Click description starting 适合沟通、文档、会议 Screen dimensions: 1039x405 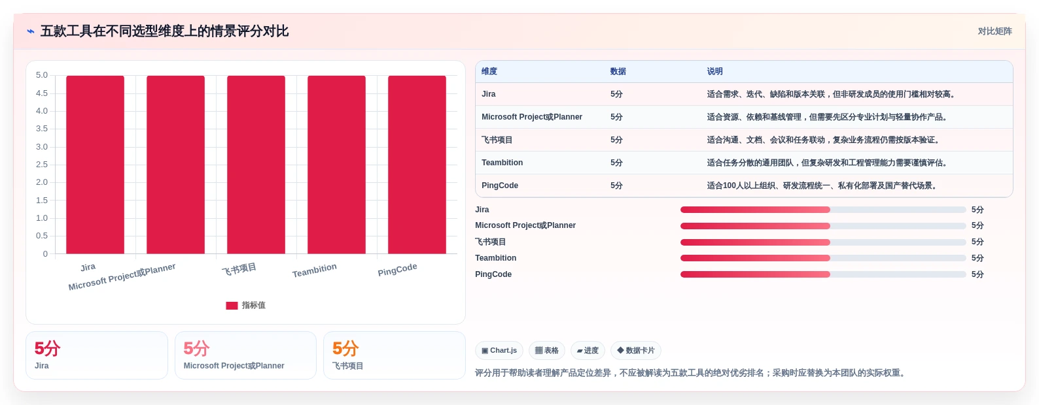(824, 140)
